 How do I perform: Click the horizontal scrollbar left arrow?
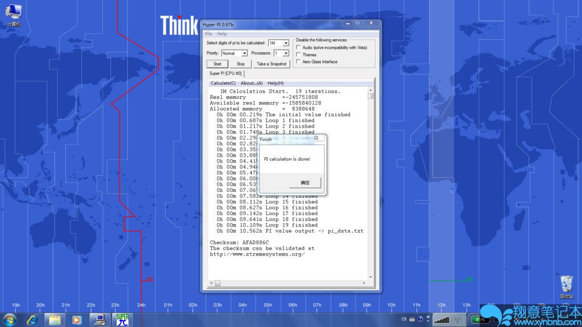211,283
